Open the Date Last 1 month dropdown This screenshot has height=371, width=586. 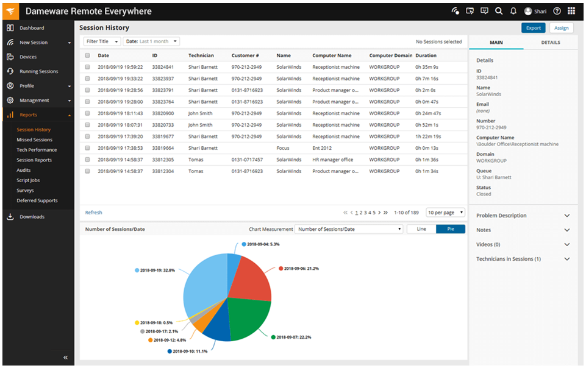tap(151, 41)
